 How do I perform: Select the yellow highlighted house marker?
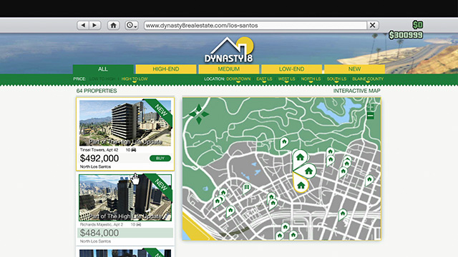tap(301, 184)
